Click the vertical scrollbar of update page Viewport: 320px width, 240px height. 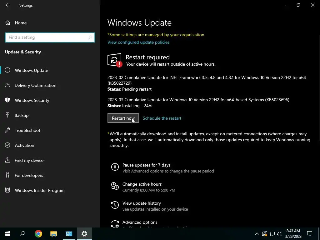click(319, 88)
